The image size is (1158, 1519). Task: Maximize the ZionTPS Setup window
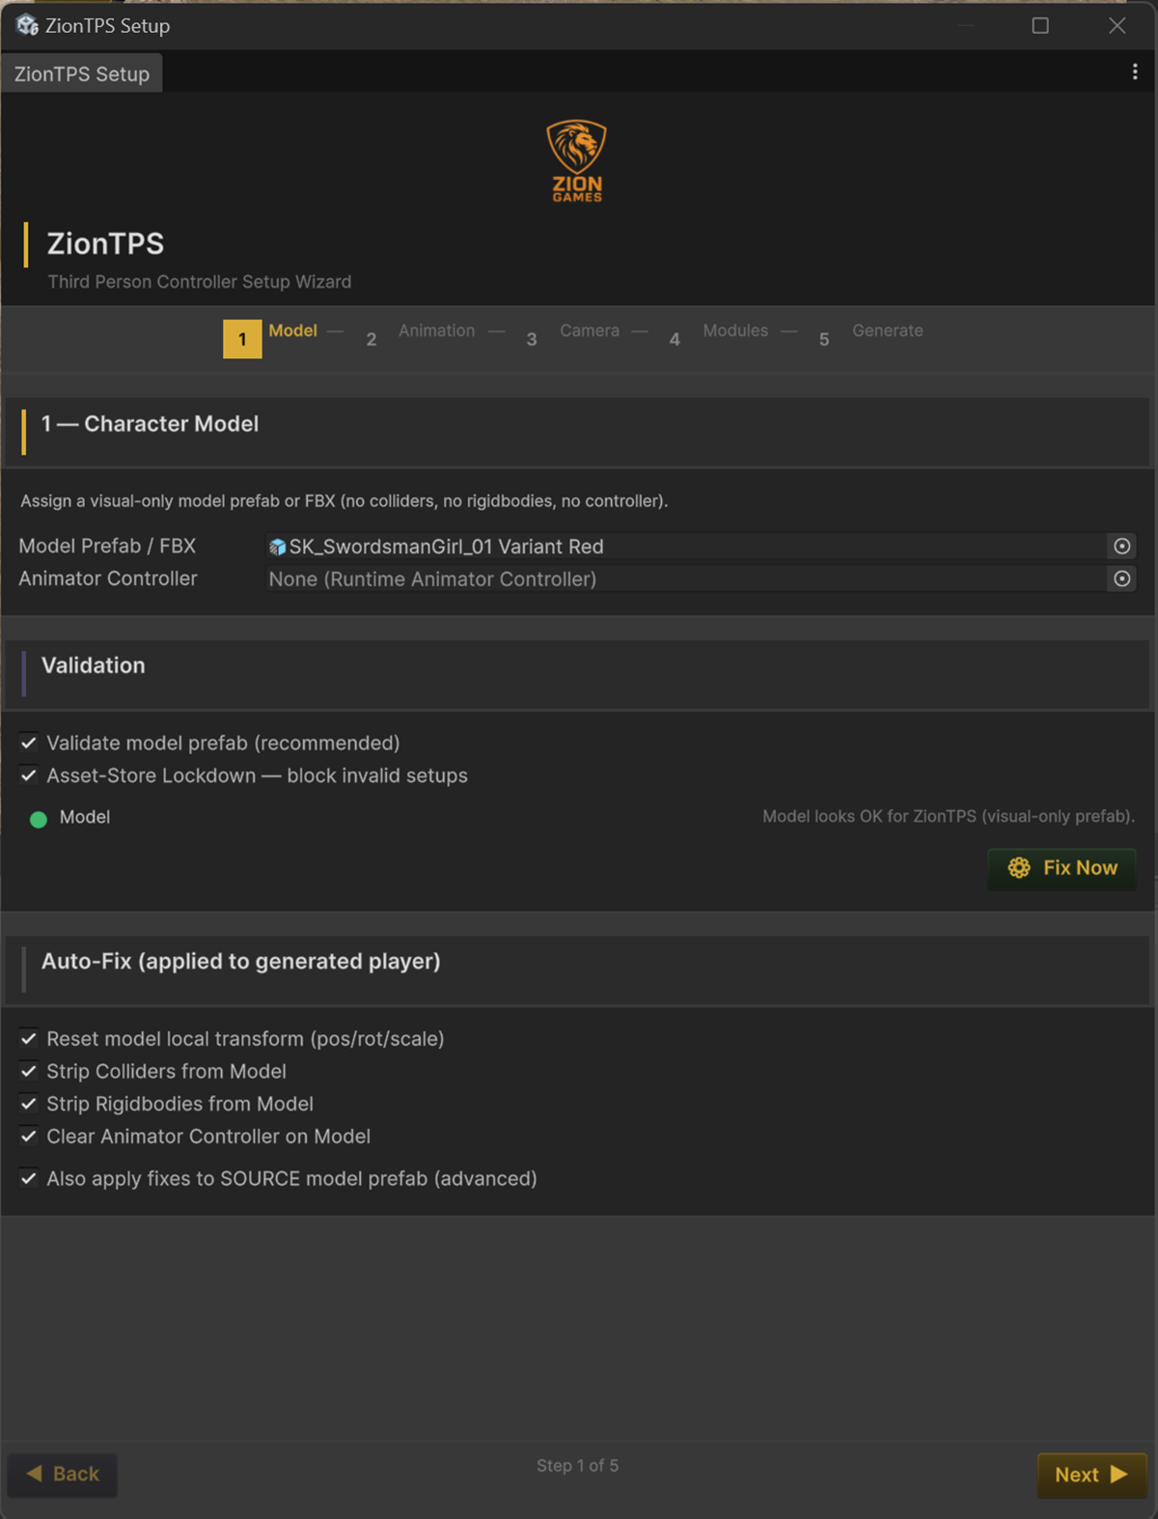(1040, 25)
